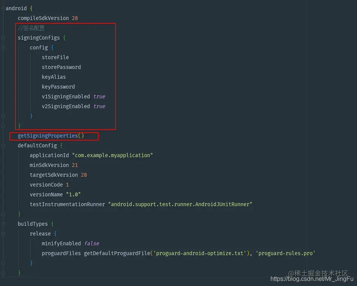The image size is (357, 286).
Task: Click the getSigningProperties() method call
Action: point(51,136)
